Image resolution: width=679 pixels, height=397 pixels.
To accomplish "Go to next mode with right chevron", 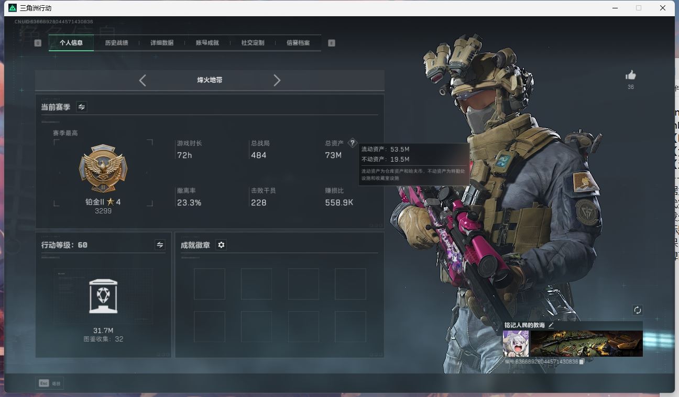I will coord(277,80).
